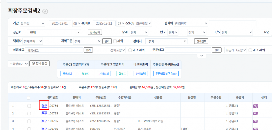This screenshot has width=272, height=130.
Task: Enable 태그 제외 checkbox for 주문태그
Action: [250, 50]
